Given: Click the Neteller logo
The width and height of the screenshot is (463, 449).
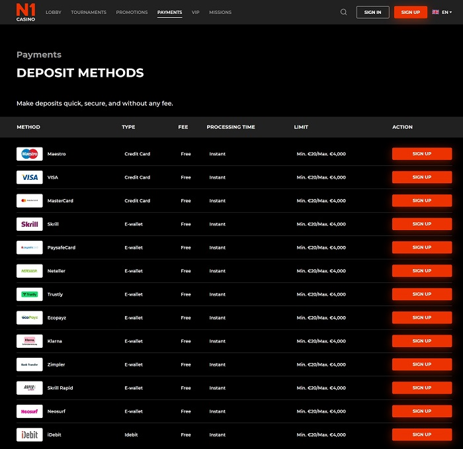Looking at the screenshot, I should click(30, 271).
